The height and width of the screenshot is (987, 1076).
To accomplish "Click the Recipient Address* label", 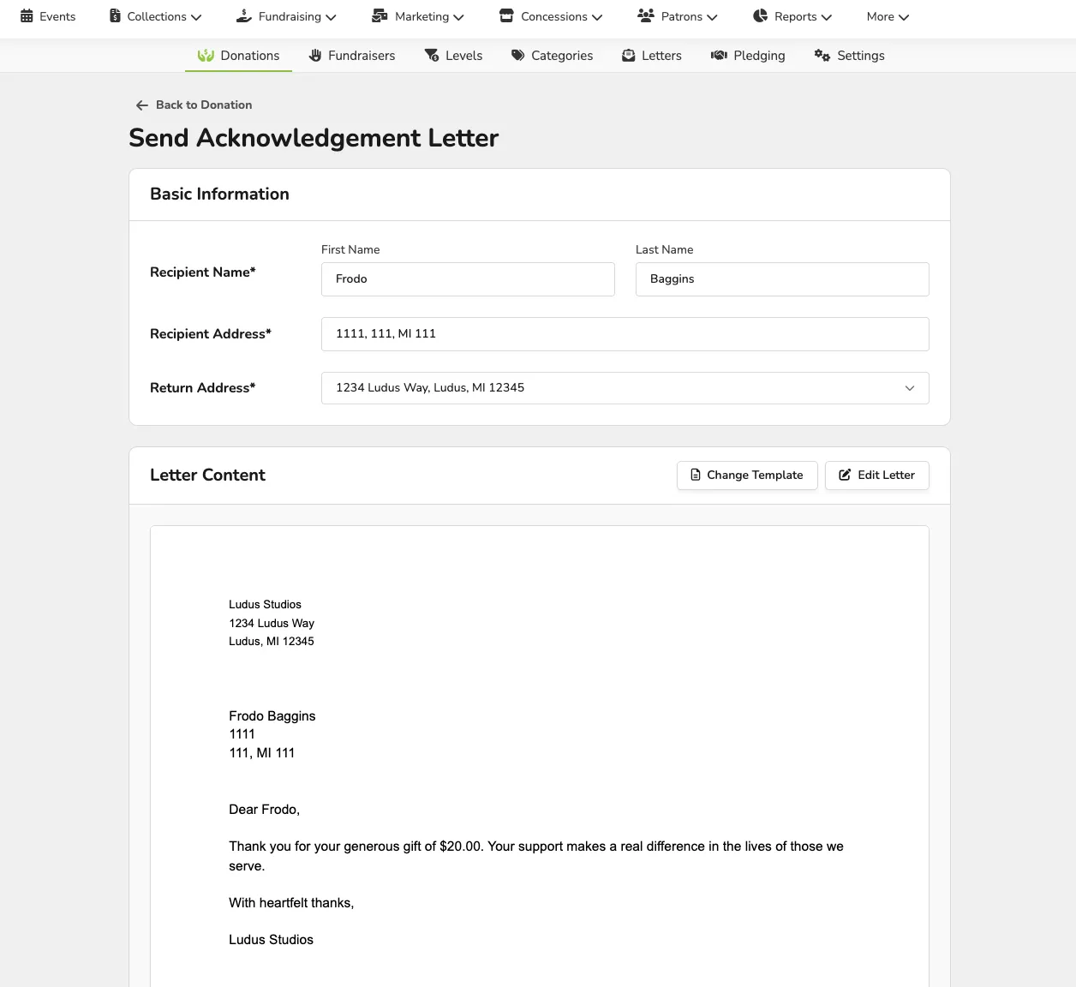I will (211, 334).
